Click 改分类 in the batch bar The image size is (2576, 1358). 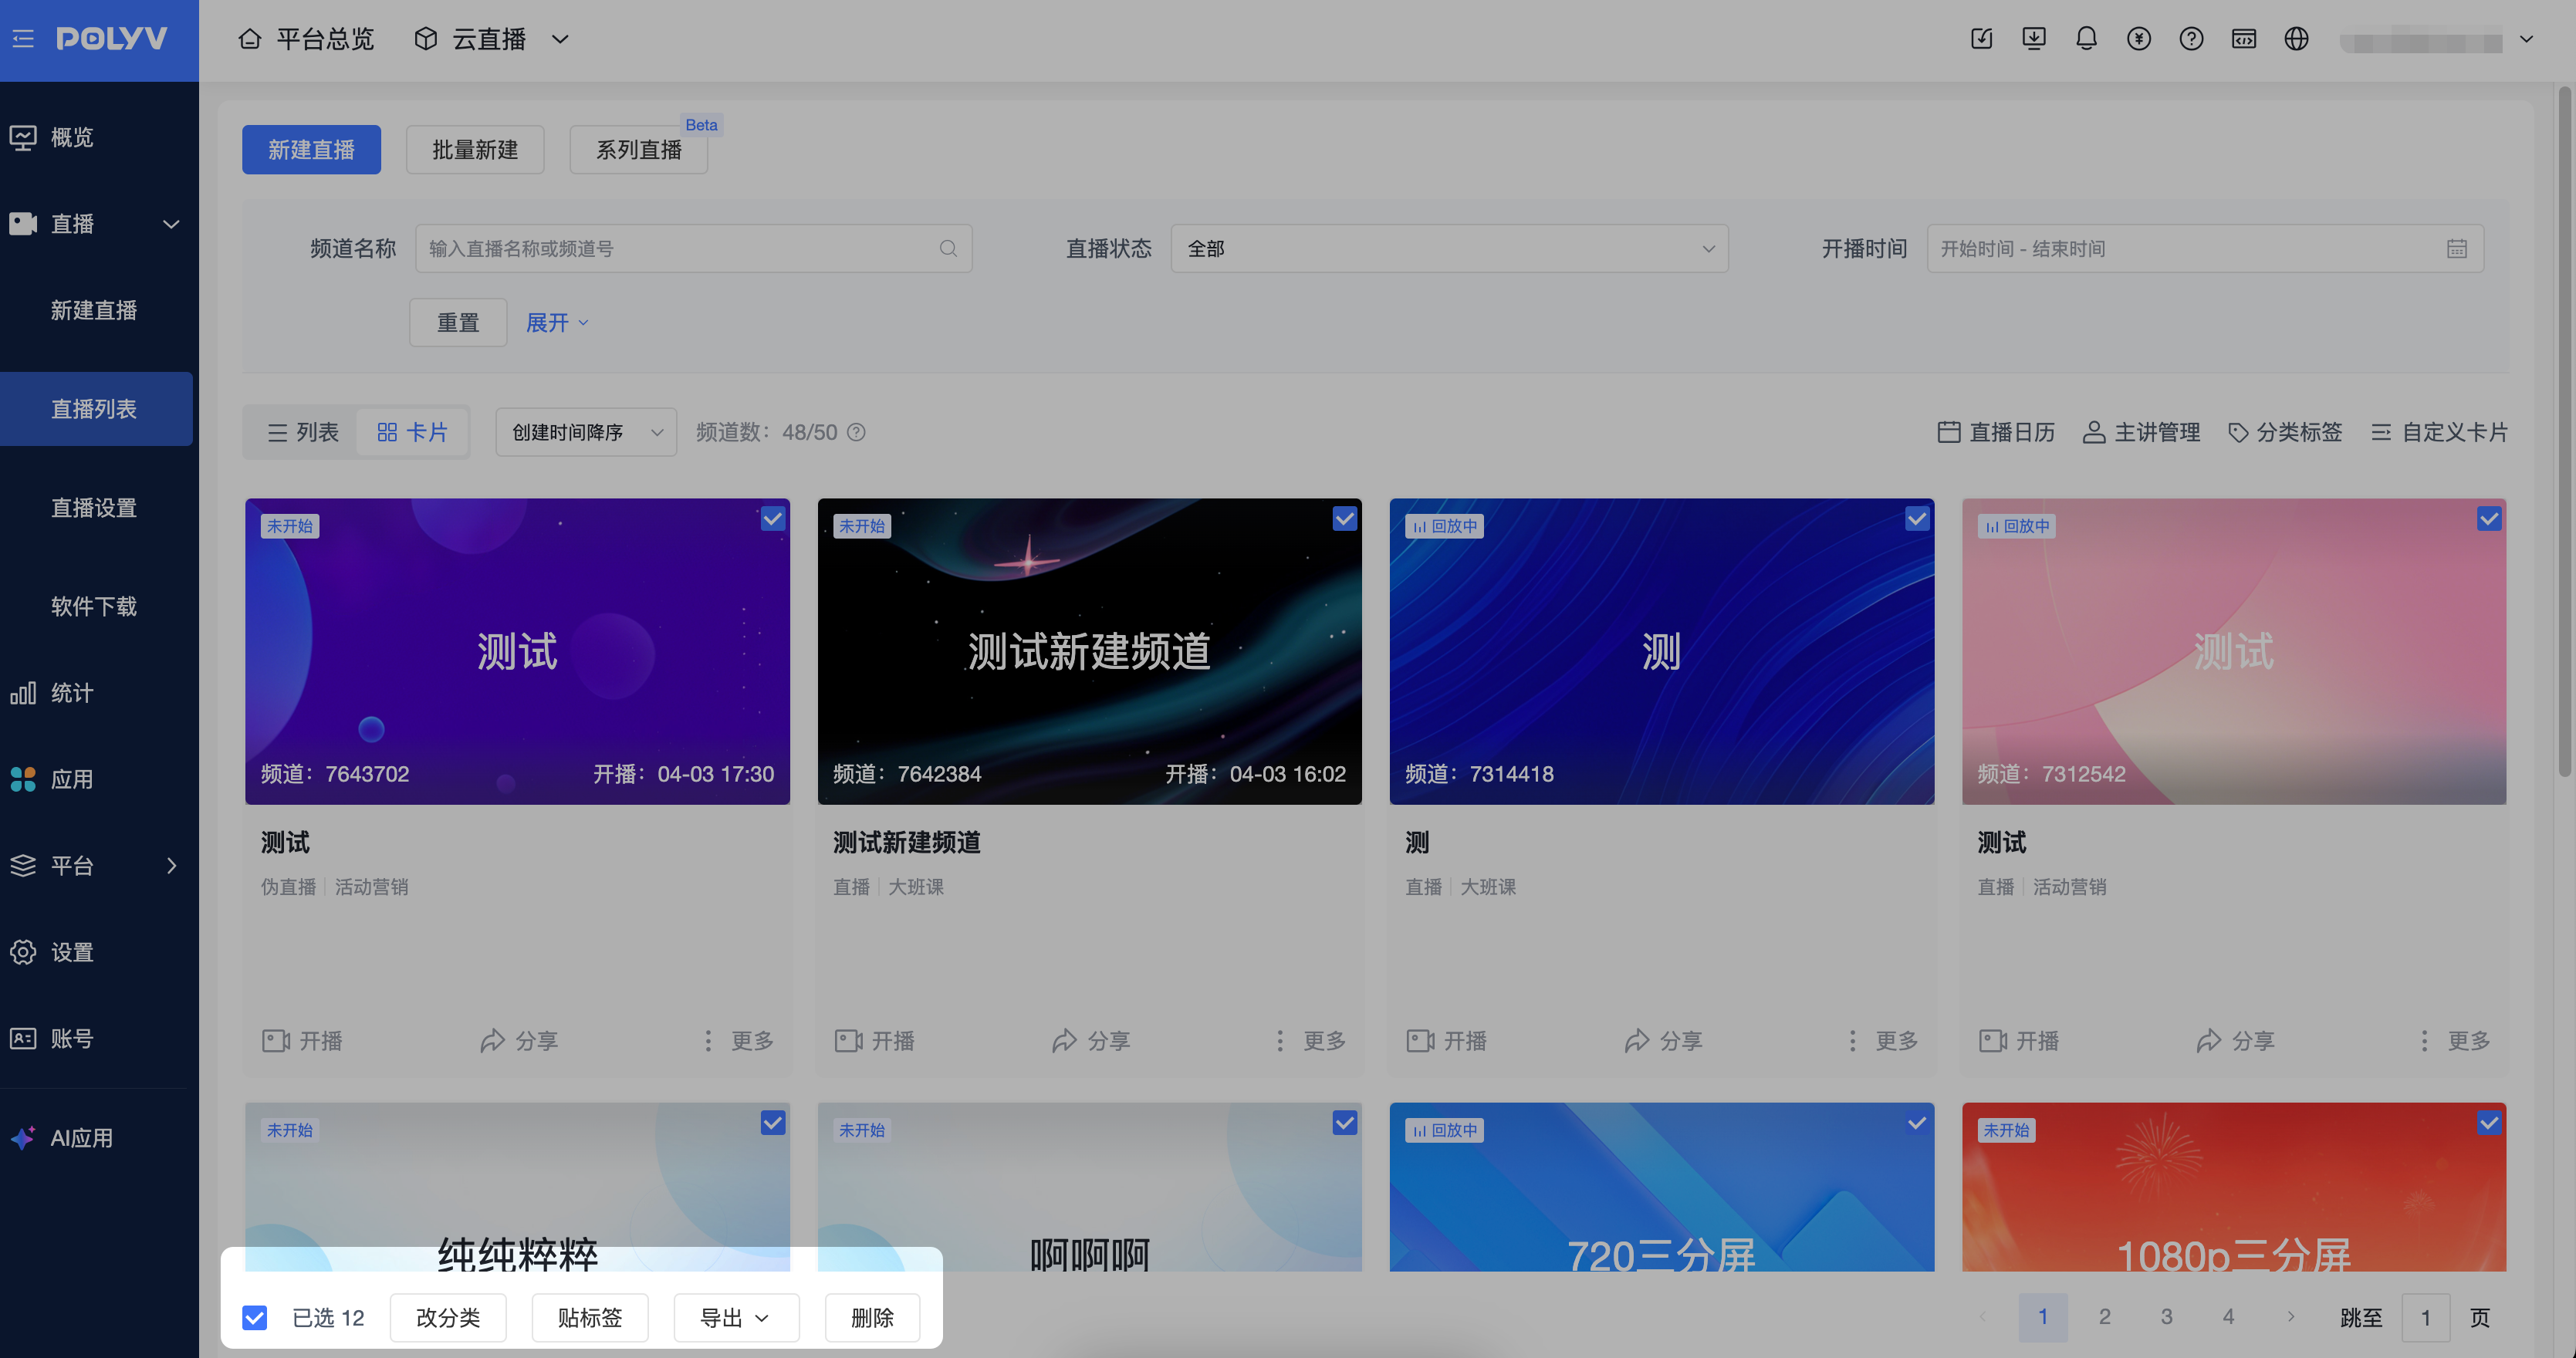tap(448, 1317)
